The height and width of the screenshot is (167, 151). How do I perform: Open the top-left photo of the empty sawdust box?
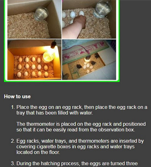[x=34, y=19]
